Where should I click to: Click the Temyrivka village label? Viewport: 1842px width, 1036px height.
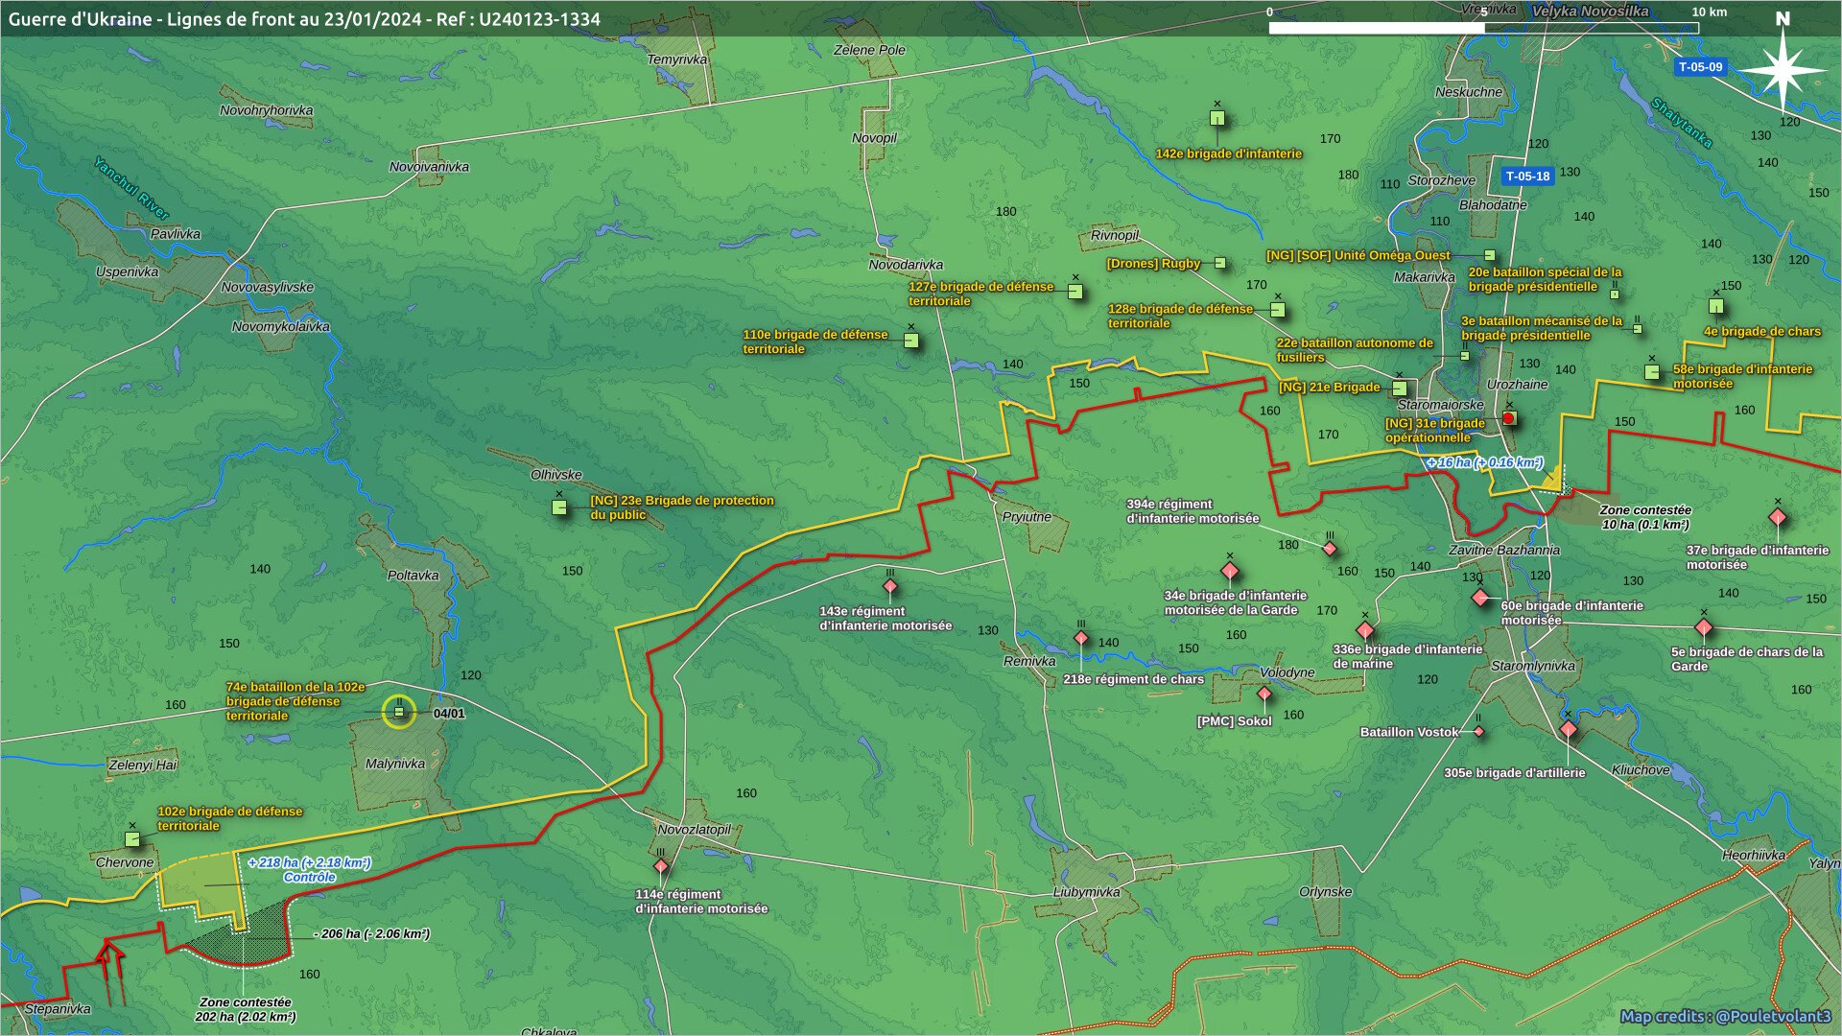click(x=677, y=59)
